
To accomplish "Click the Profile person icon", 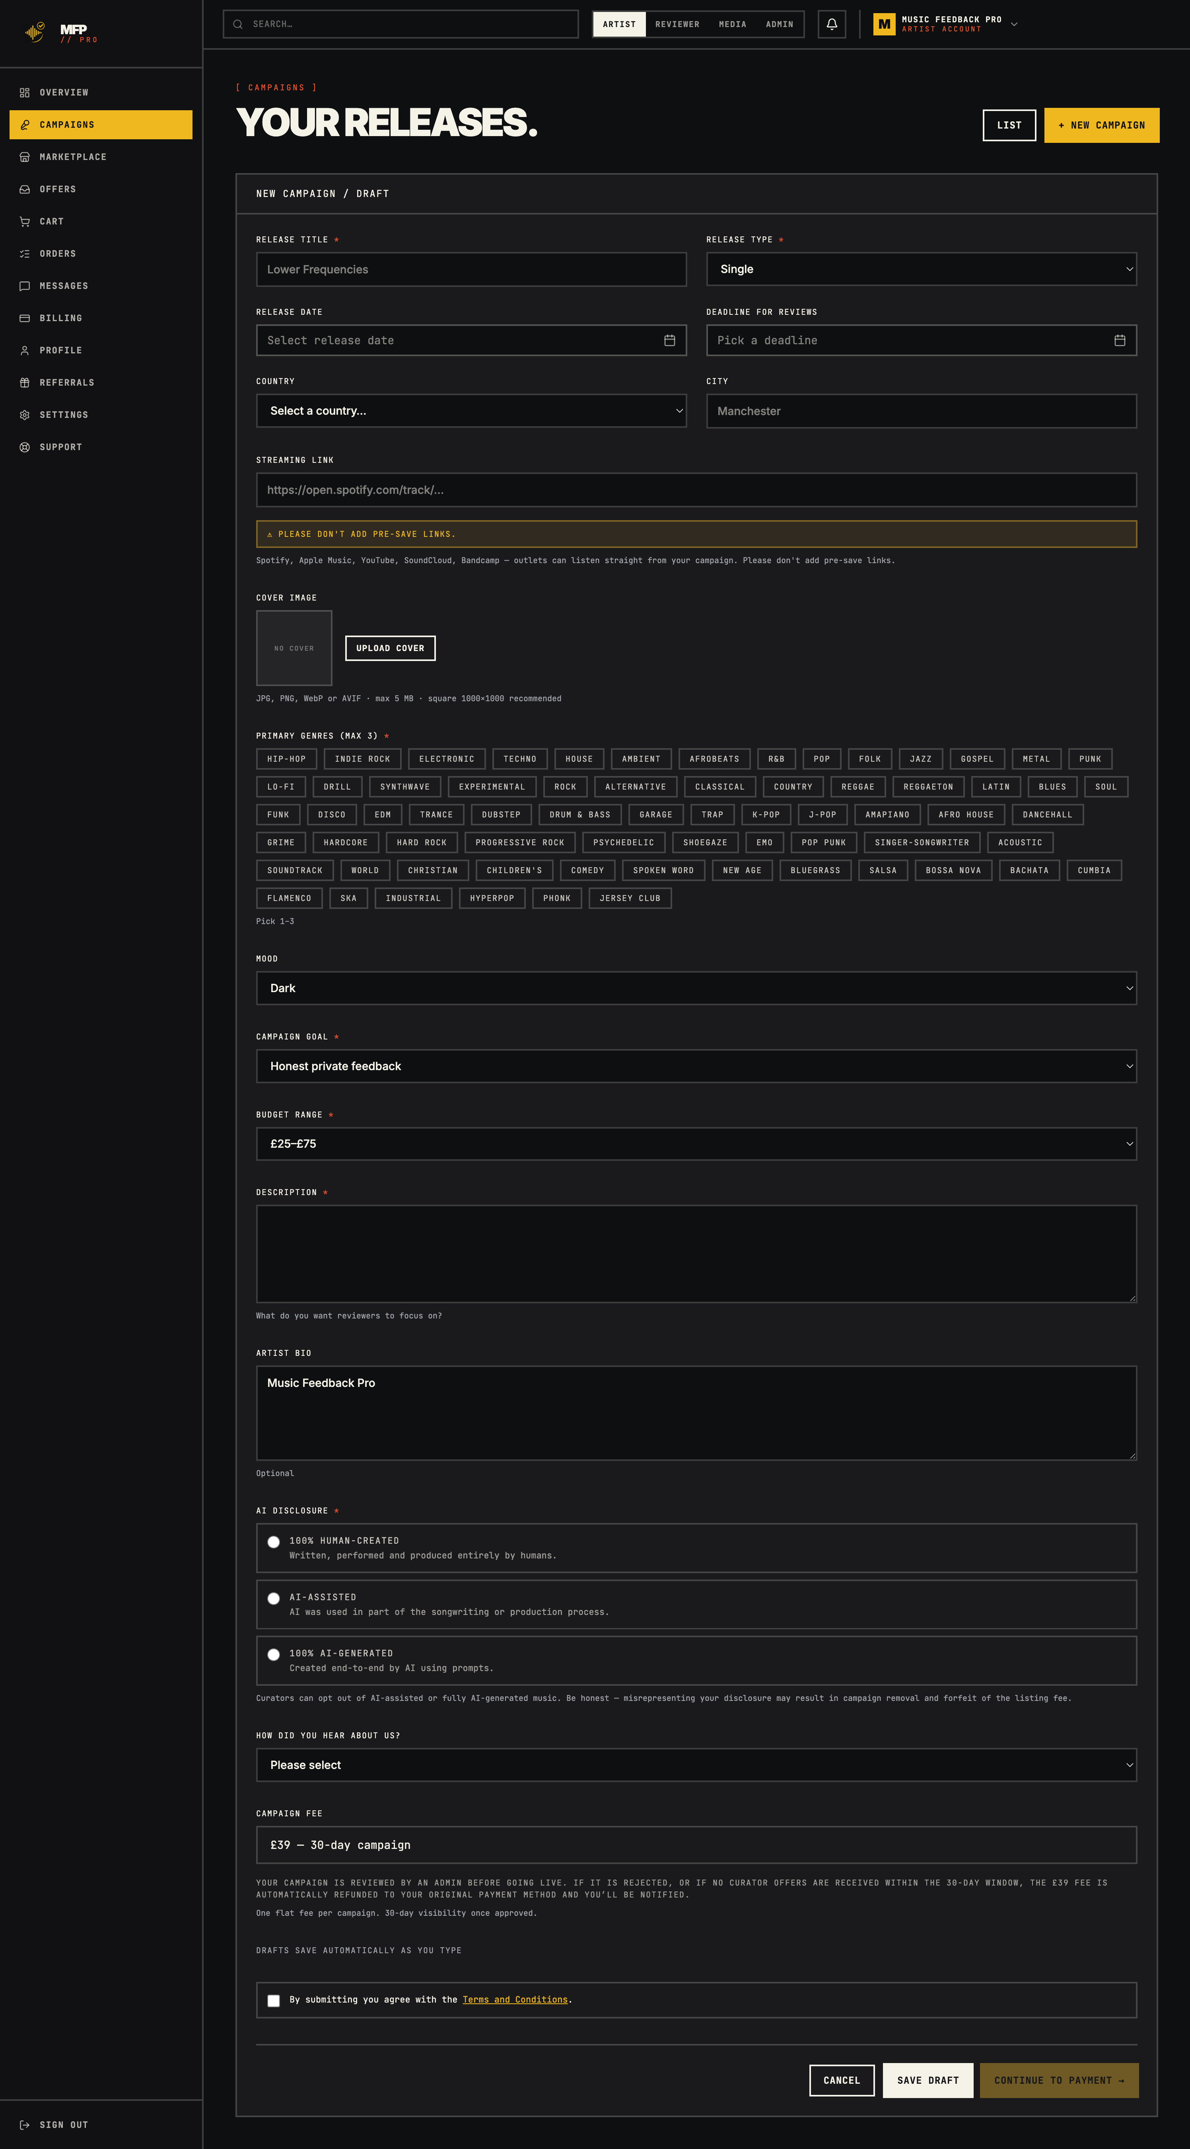I will [x=25, y=350].
